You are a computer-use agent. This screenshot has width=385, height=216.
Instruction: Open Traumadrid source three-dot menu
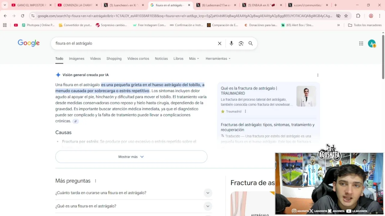[245, 111]
